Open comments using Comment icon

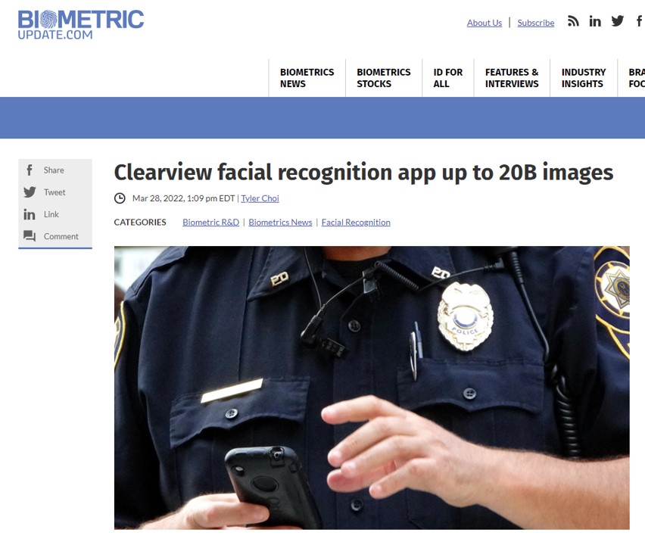(x=30, y=236)
